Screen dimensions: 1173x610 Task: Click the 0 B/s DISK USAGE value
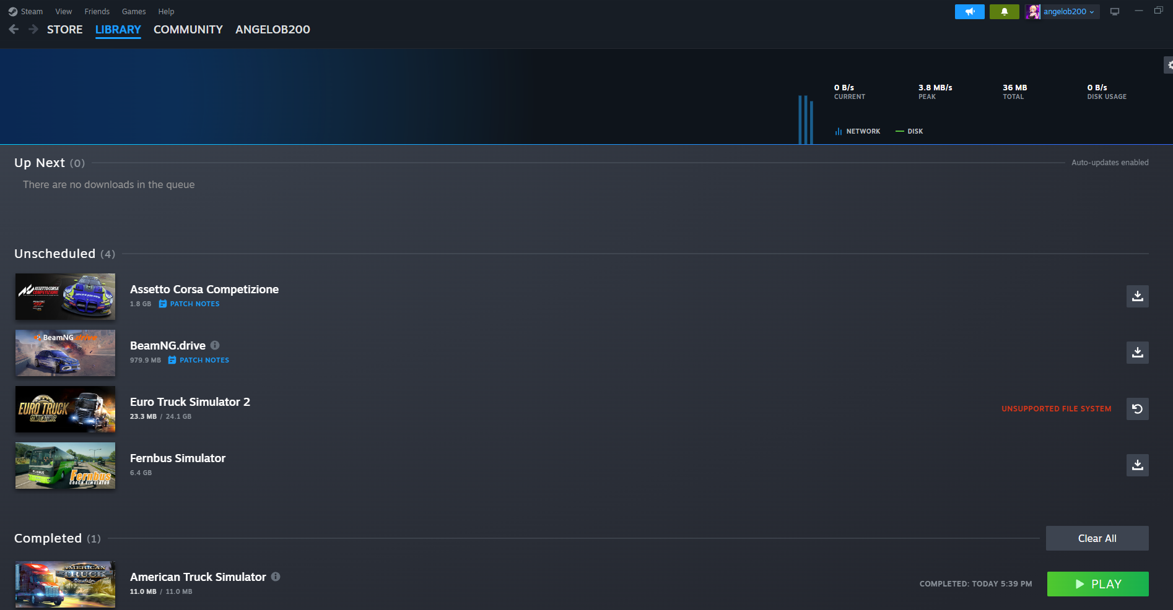point(1097,88)
